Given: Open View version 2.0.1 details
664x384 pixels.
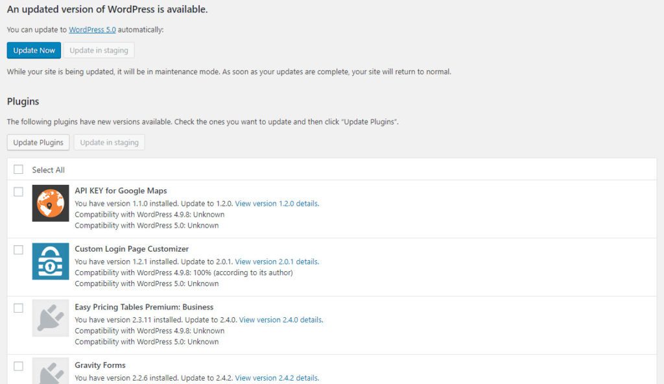Looking at the screenshot, I should [x=276, y=262].
